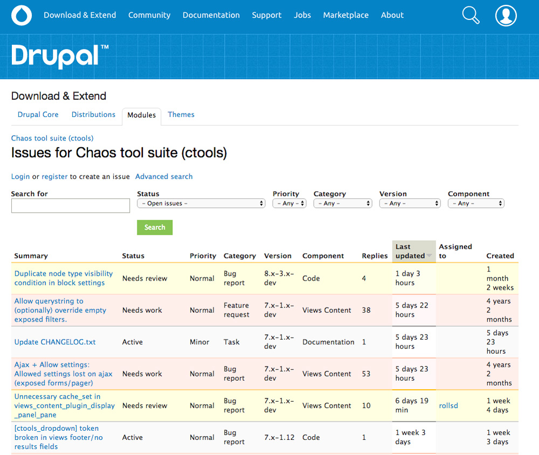Open the Status 'Open issues' dropdown
539x455 pixels.
click(x=201, y=204)
